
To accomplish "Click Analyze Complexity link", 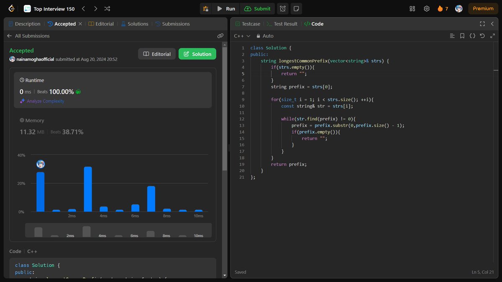I will pyautogui.click(x=42, y=101).
